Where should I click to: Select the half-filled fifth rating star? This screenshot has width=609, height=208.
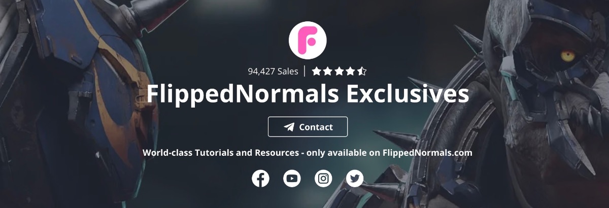point(361,71)
